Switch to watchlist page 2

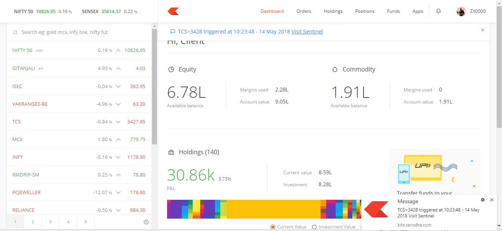pos(33,222)
